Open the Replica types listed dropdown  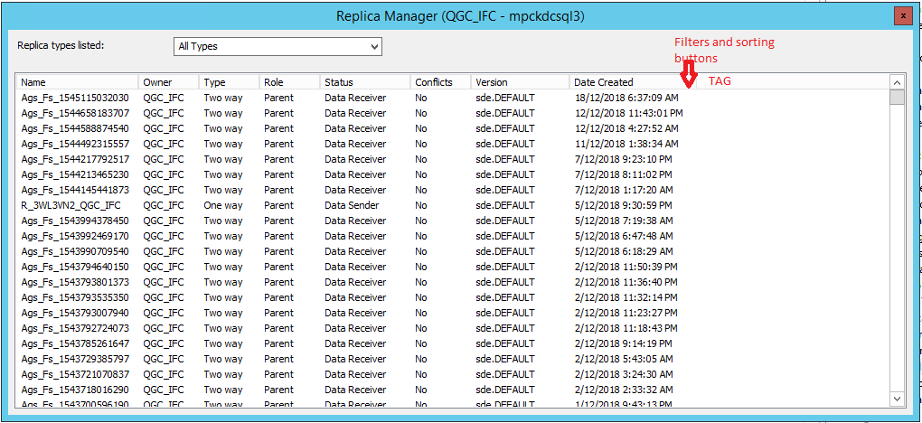coord(278,46)
